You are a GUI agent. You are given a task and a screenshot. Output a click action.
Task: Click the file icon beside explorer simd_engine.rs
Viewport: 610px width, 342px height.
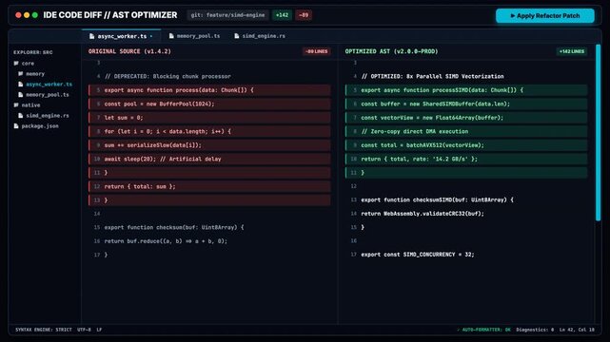[x=21, y=116]
